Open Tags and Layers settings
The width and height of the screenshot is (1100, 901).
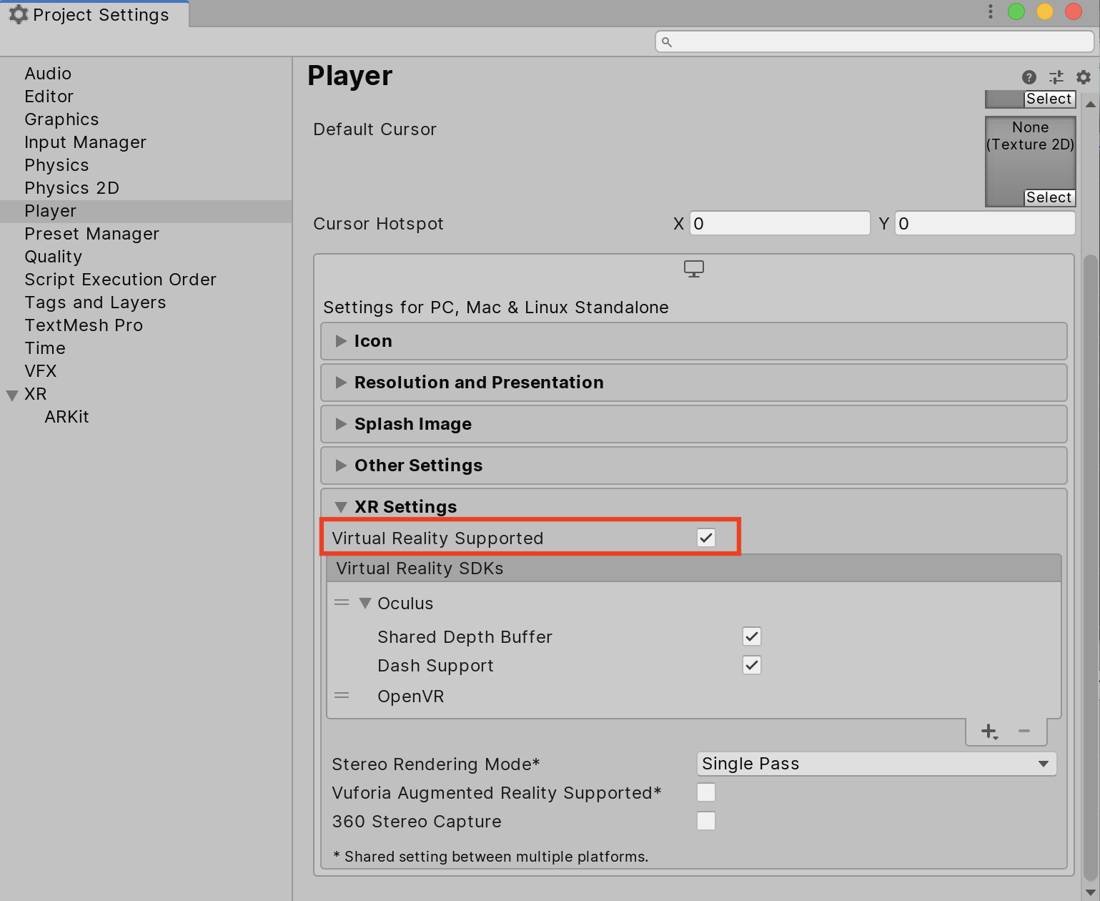coord(95,302)
